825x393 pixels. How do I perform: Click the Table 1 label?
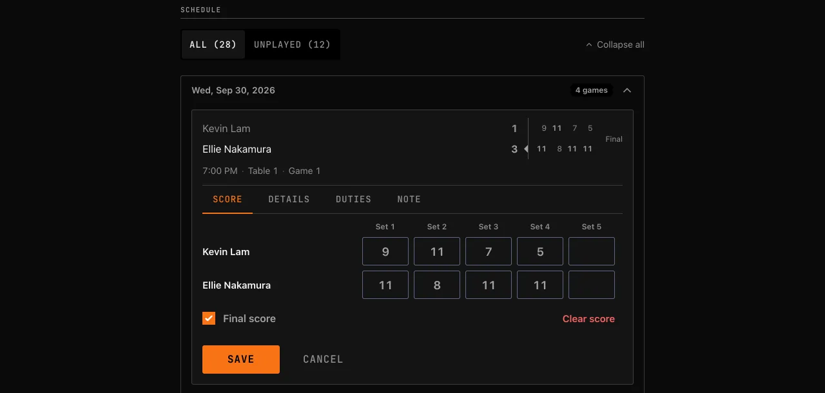point(263,171)
